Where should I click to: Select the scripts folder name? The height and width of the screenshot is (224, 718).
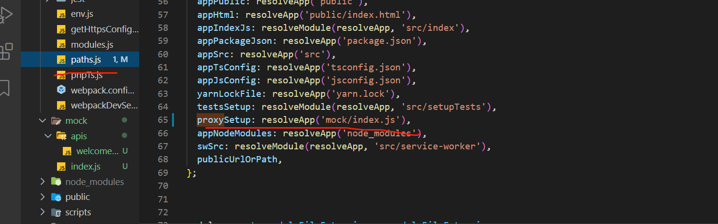78,212
